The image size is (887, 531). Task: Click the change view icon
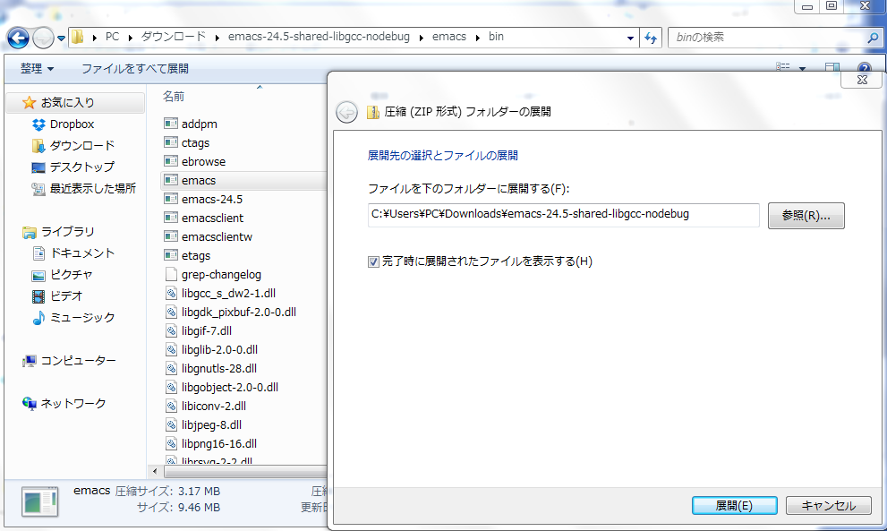783,67
